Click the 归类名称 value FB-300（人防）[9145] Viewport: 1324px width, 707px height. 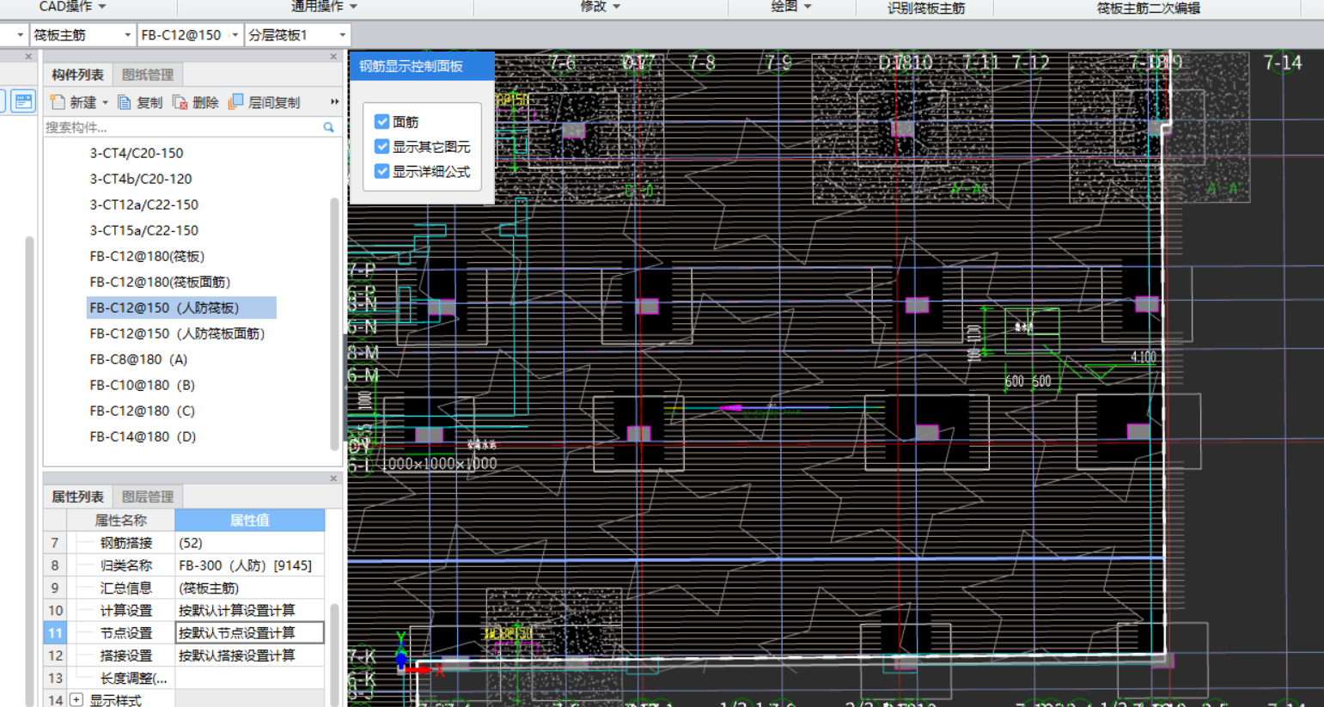pyautogui.click(x=250, y=565)
